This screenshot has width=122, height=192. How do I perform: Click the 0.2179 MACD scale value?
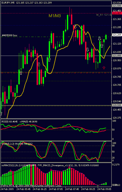(116, 165)
